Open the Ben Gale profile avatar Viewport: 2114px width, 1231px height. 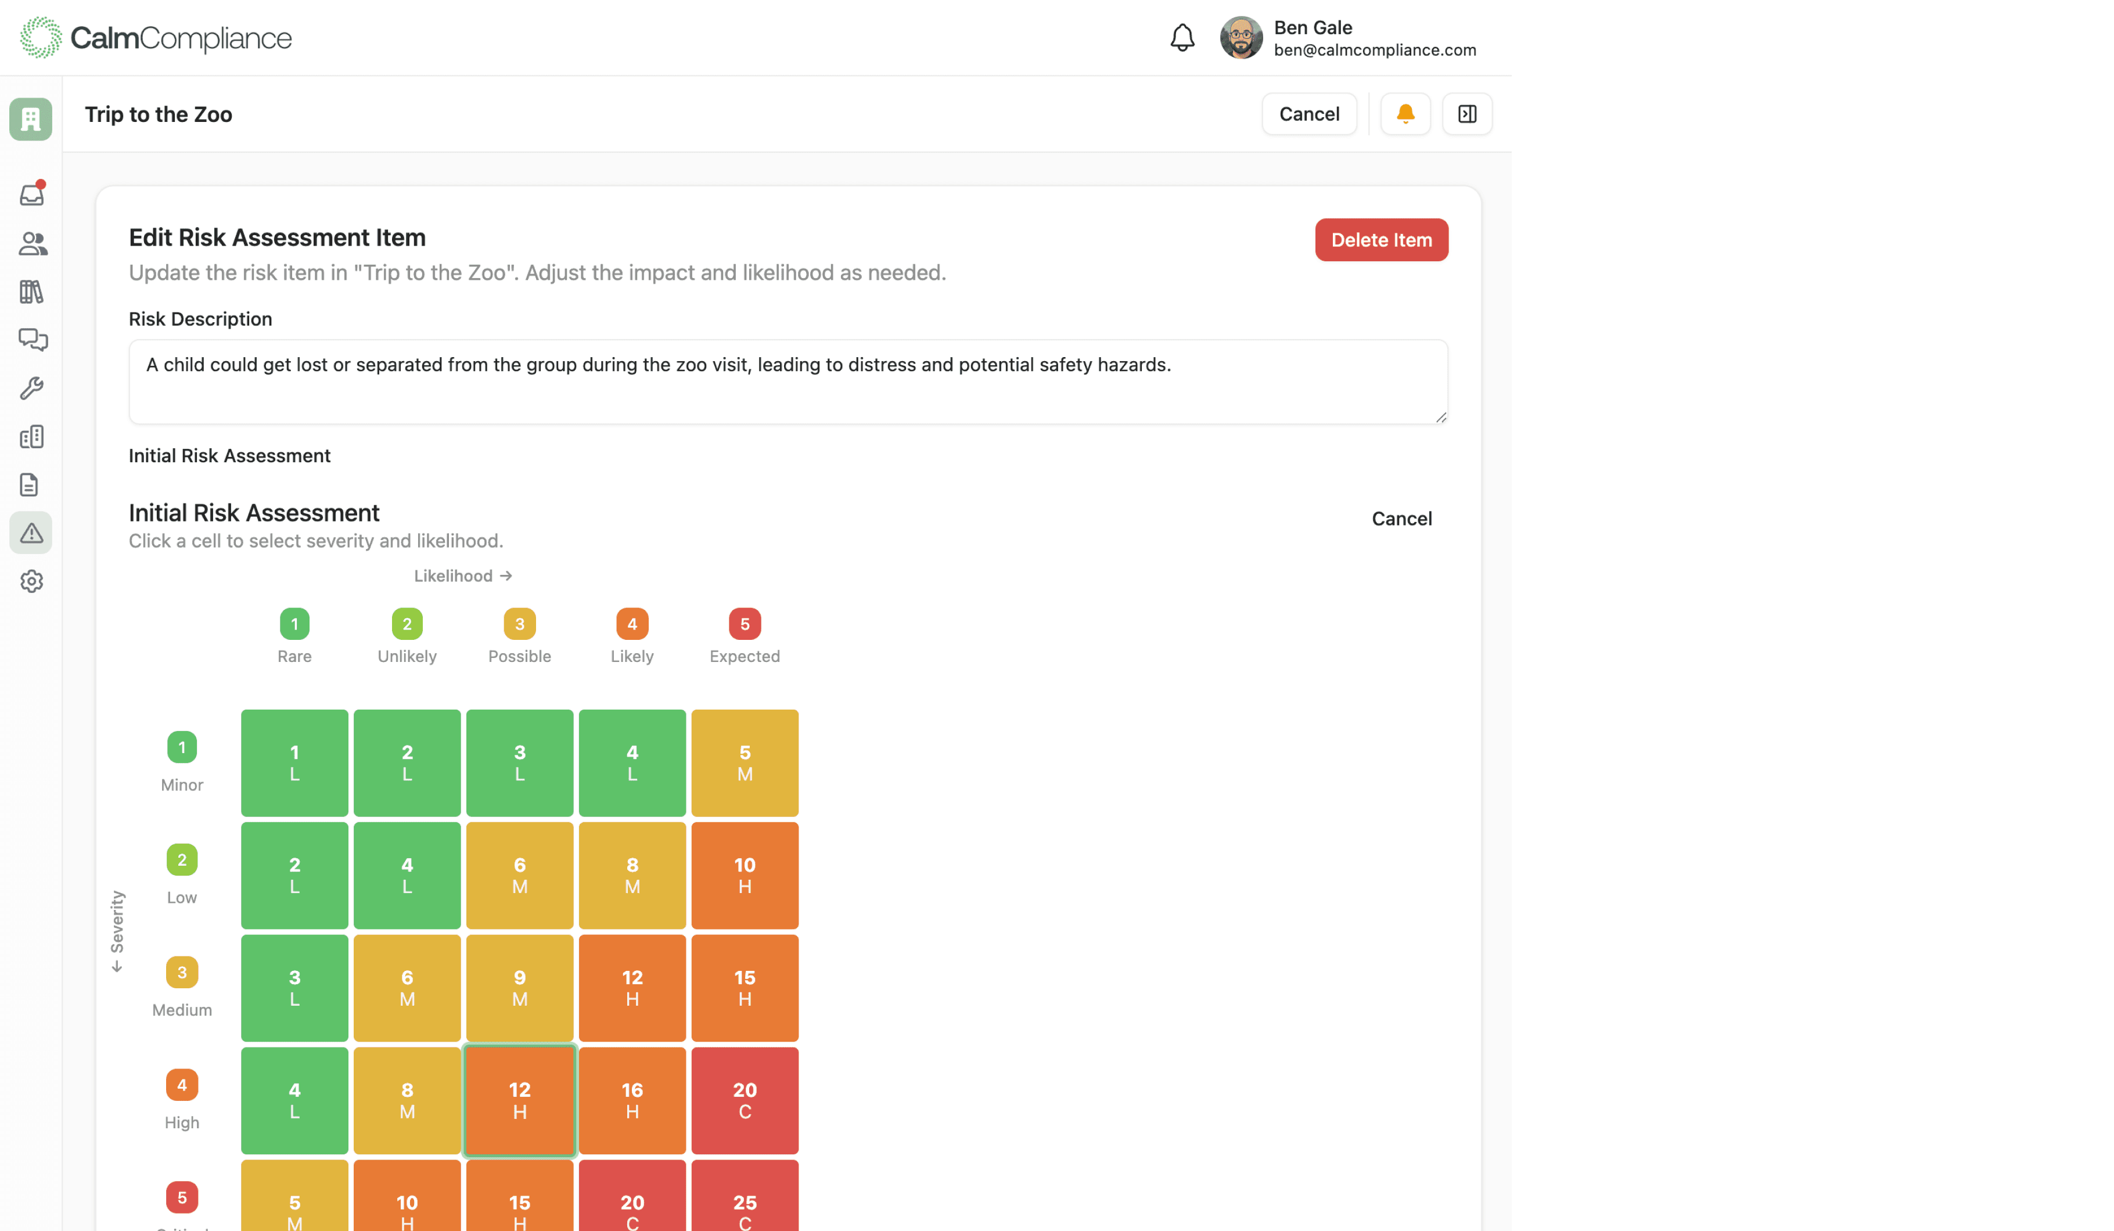click(1242, 37)
